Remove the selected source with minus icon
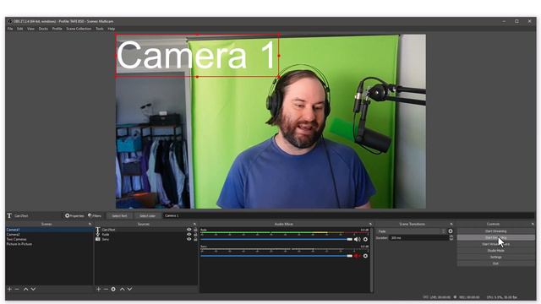This screenshot has width=541, height=304. coord(106,289)
